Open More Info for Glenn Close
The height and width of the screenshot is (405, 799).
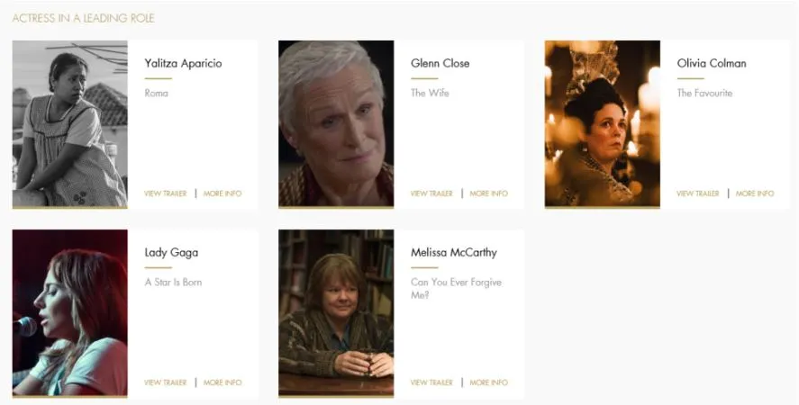pyautogui.click(x=488, y=193)
